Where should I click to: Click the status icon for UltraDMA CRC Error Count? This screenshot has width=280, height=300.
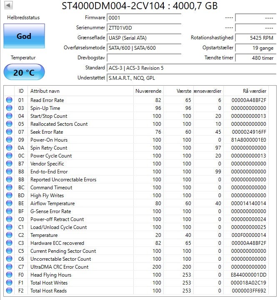click(x=9, y=267)
